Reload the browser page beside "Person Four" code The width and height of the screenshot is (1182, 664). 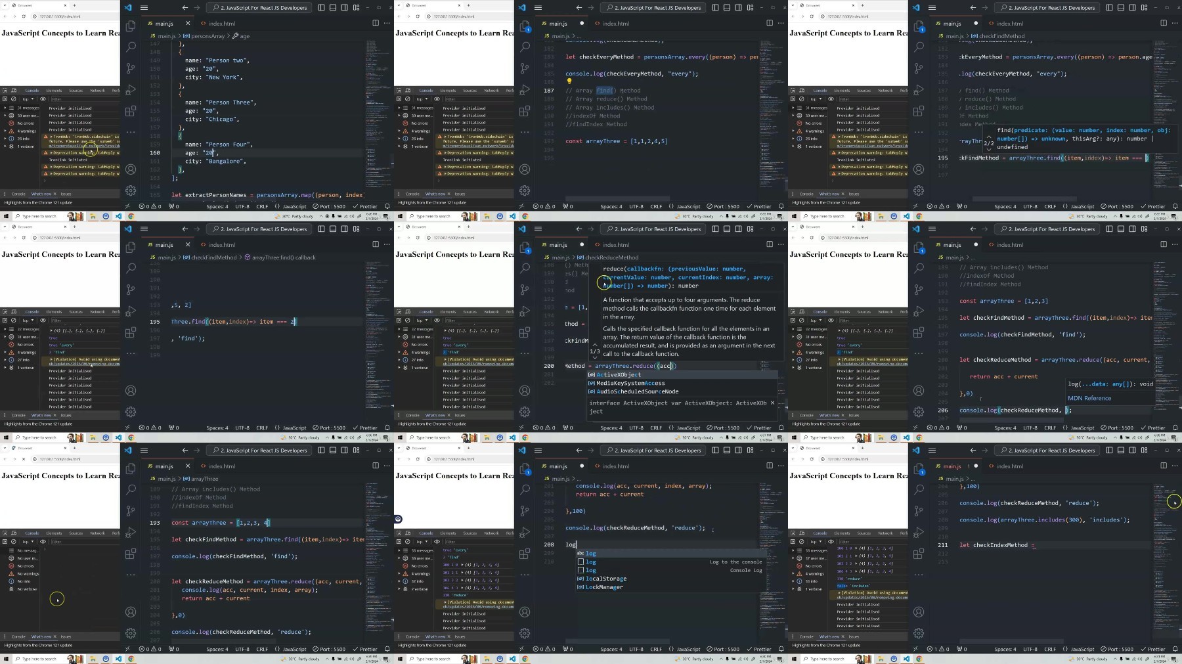tap(24, 16)
